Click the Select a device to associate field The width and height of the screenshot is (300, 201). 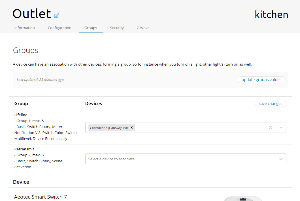178,159
